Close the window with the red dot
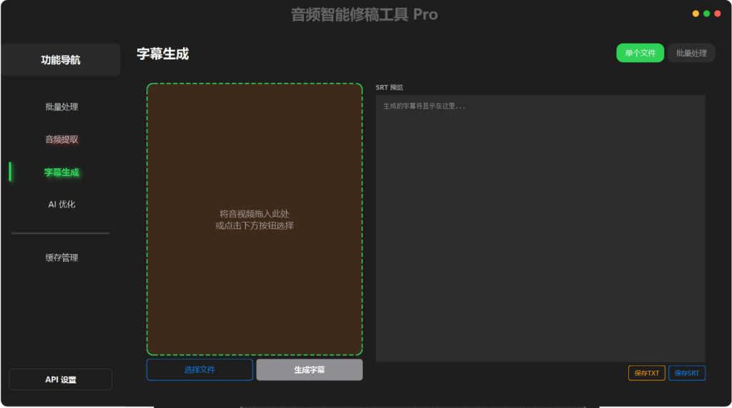 point(718,14)
